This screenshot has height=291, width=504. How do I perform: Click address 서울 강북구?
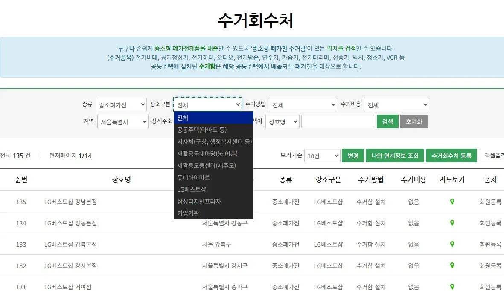[x=216, y=245]
